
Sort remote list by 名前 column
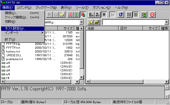102,28
